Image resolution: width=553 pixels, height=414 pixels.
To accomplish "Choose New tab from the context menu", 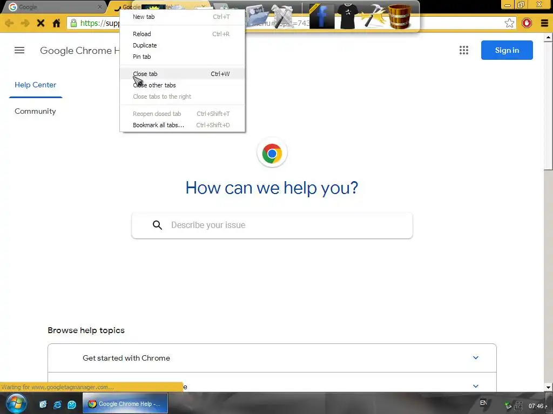I will click(183, 17).
